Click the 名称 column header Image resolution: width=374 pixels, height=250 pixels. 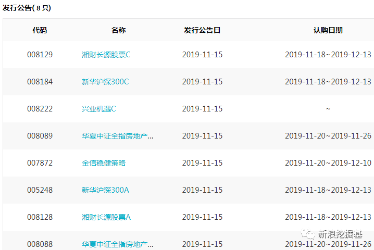click(x=118, y=30)
